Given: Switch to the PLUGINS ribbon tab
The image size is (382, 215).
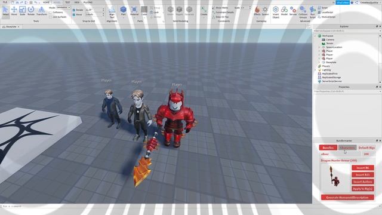Looking at the screenshot, I should coord(88,2).
